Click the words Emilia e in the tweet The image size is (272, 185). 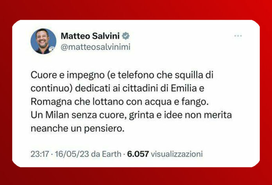(188, 88)
